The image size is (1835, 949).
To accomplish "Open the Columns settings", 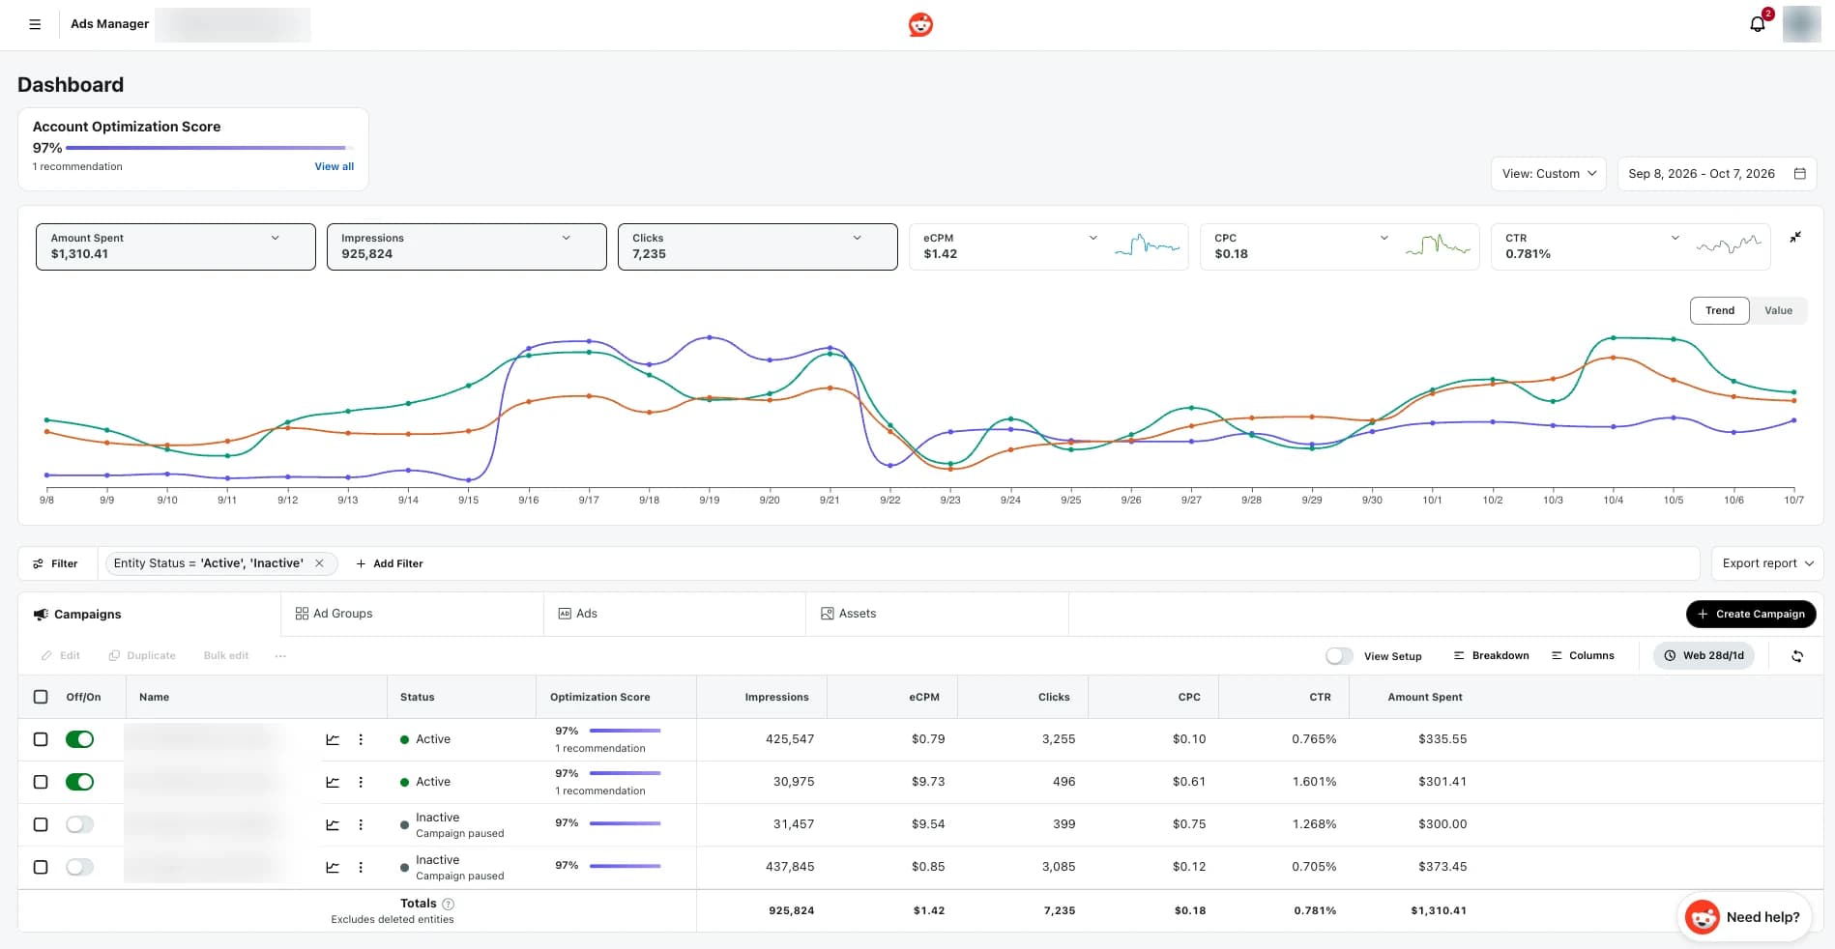I will point(1583,656).
